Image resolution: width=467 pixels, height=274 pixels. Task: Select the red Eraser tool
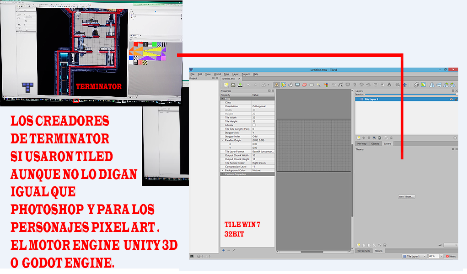[x=304, y=85]
